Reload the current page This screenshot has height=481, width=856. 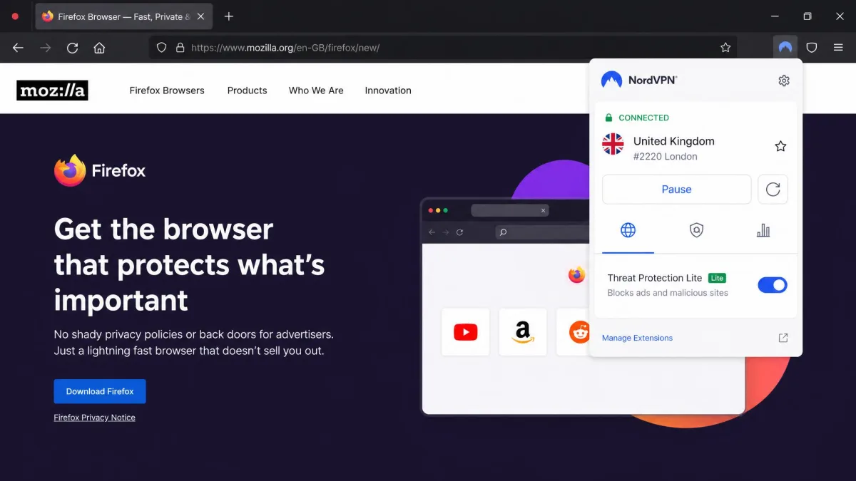[x=72, y=48]
